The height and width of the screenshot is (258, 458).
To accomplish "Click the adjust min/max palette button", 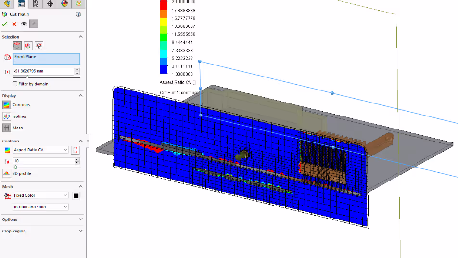I will pos(76,150).
